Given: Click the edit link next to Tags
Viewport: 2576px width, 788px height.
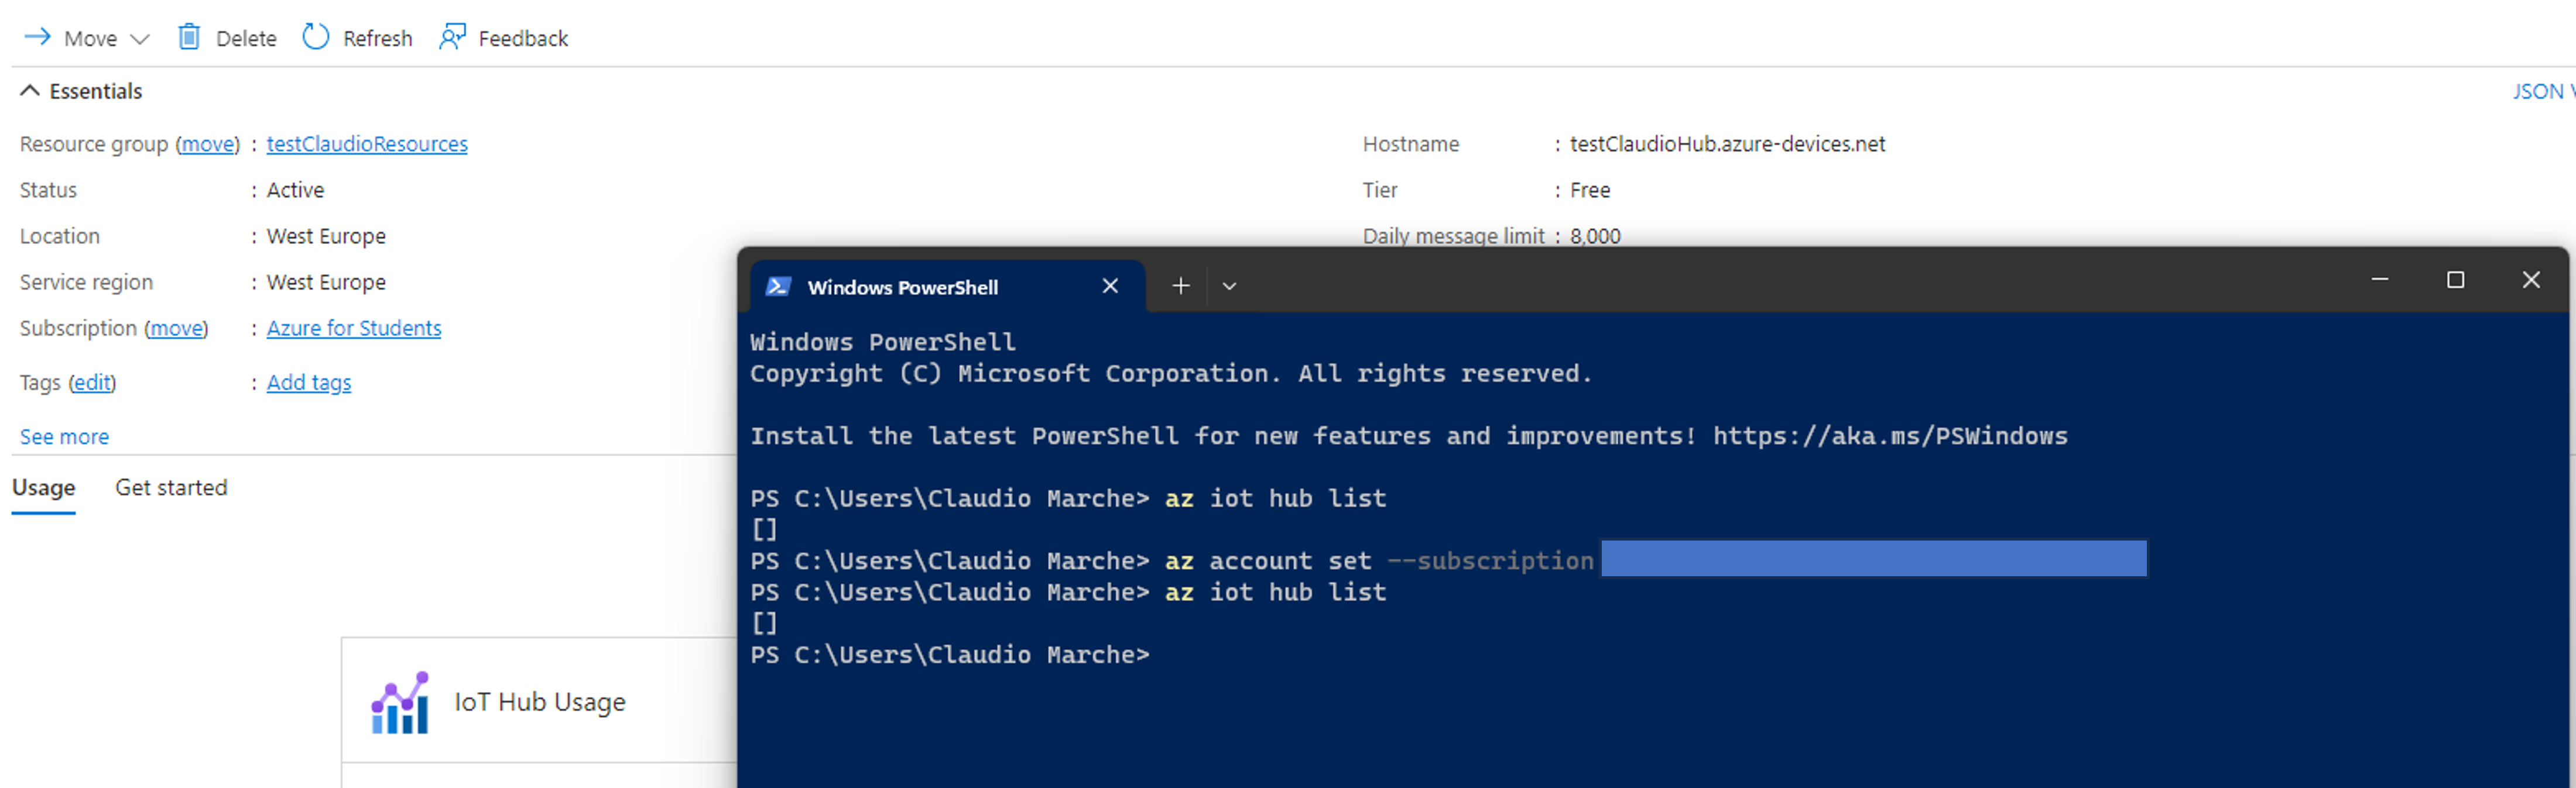Looking at the screenshot, I should click(92, 383).
